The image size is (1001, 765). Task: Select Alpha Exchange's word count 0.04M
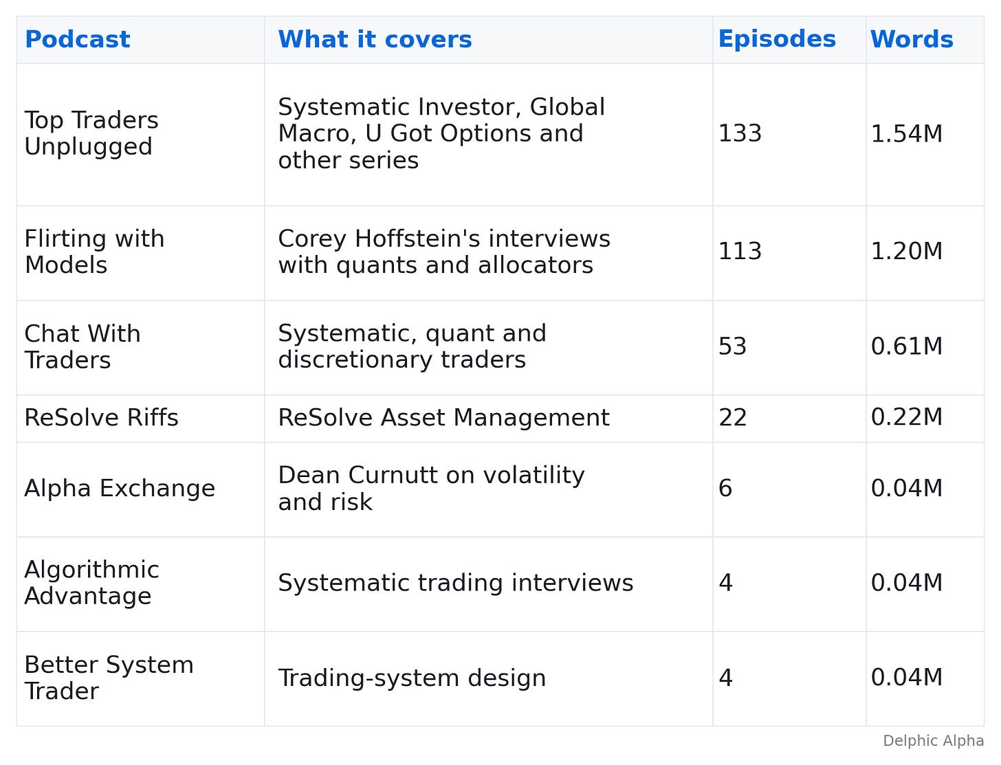click(x=906, y=489)
